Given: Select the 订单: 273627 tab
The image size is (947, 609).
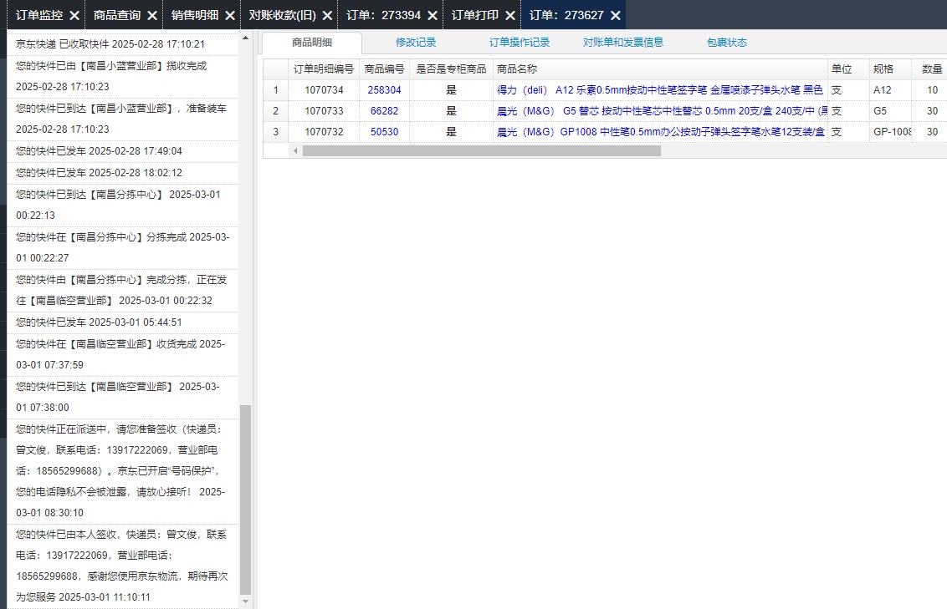Looking at the screenshot, I should (566, 15).
